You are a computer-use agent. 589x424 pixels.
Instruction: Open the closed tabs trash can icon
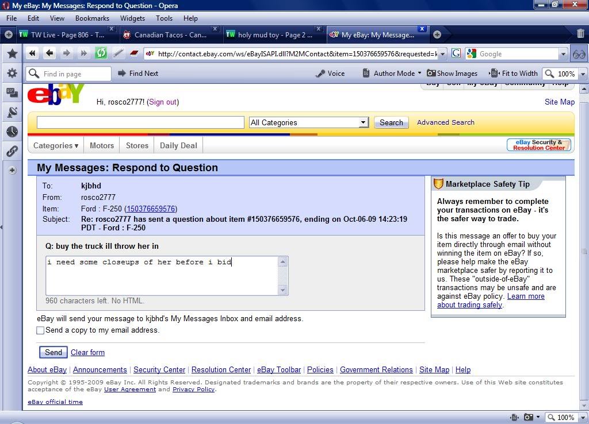(580, 34)
